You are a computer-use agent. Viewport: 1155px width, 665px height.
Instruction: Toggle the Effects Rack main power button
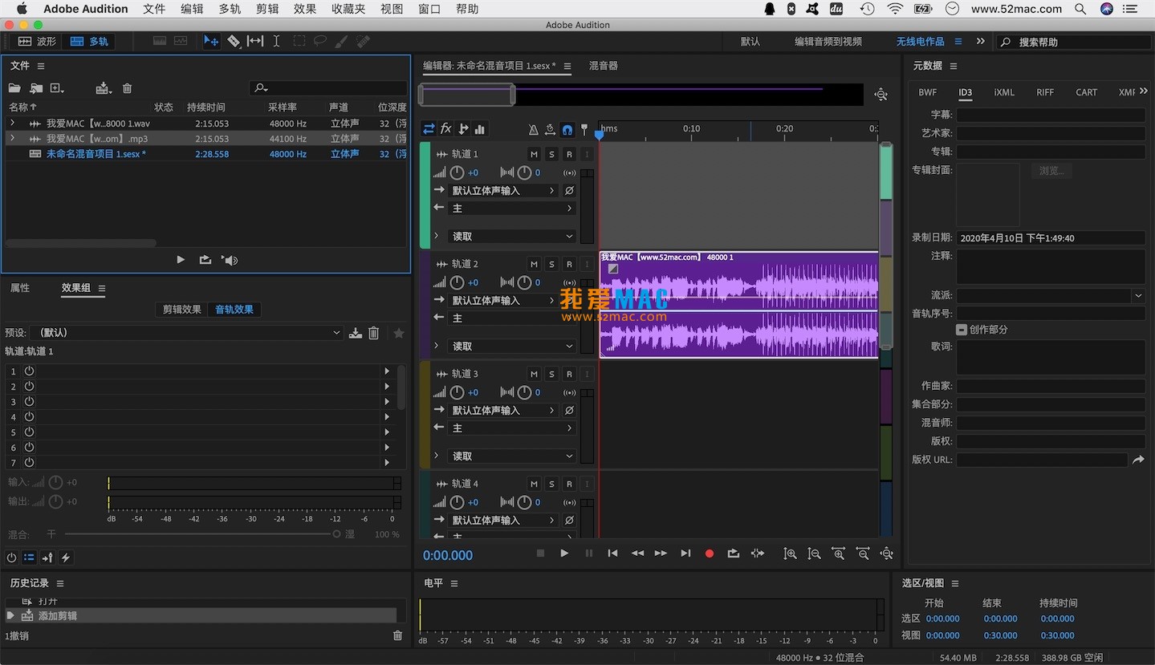pos(11,558)
